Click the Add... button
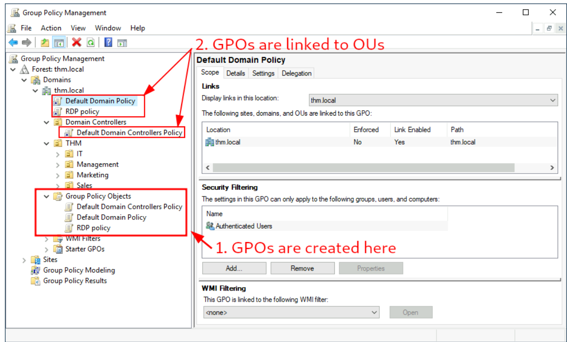567x342 pixels. pos(234,269)
